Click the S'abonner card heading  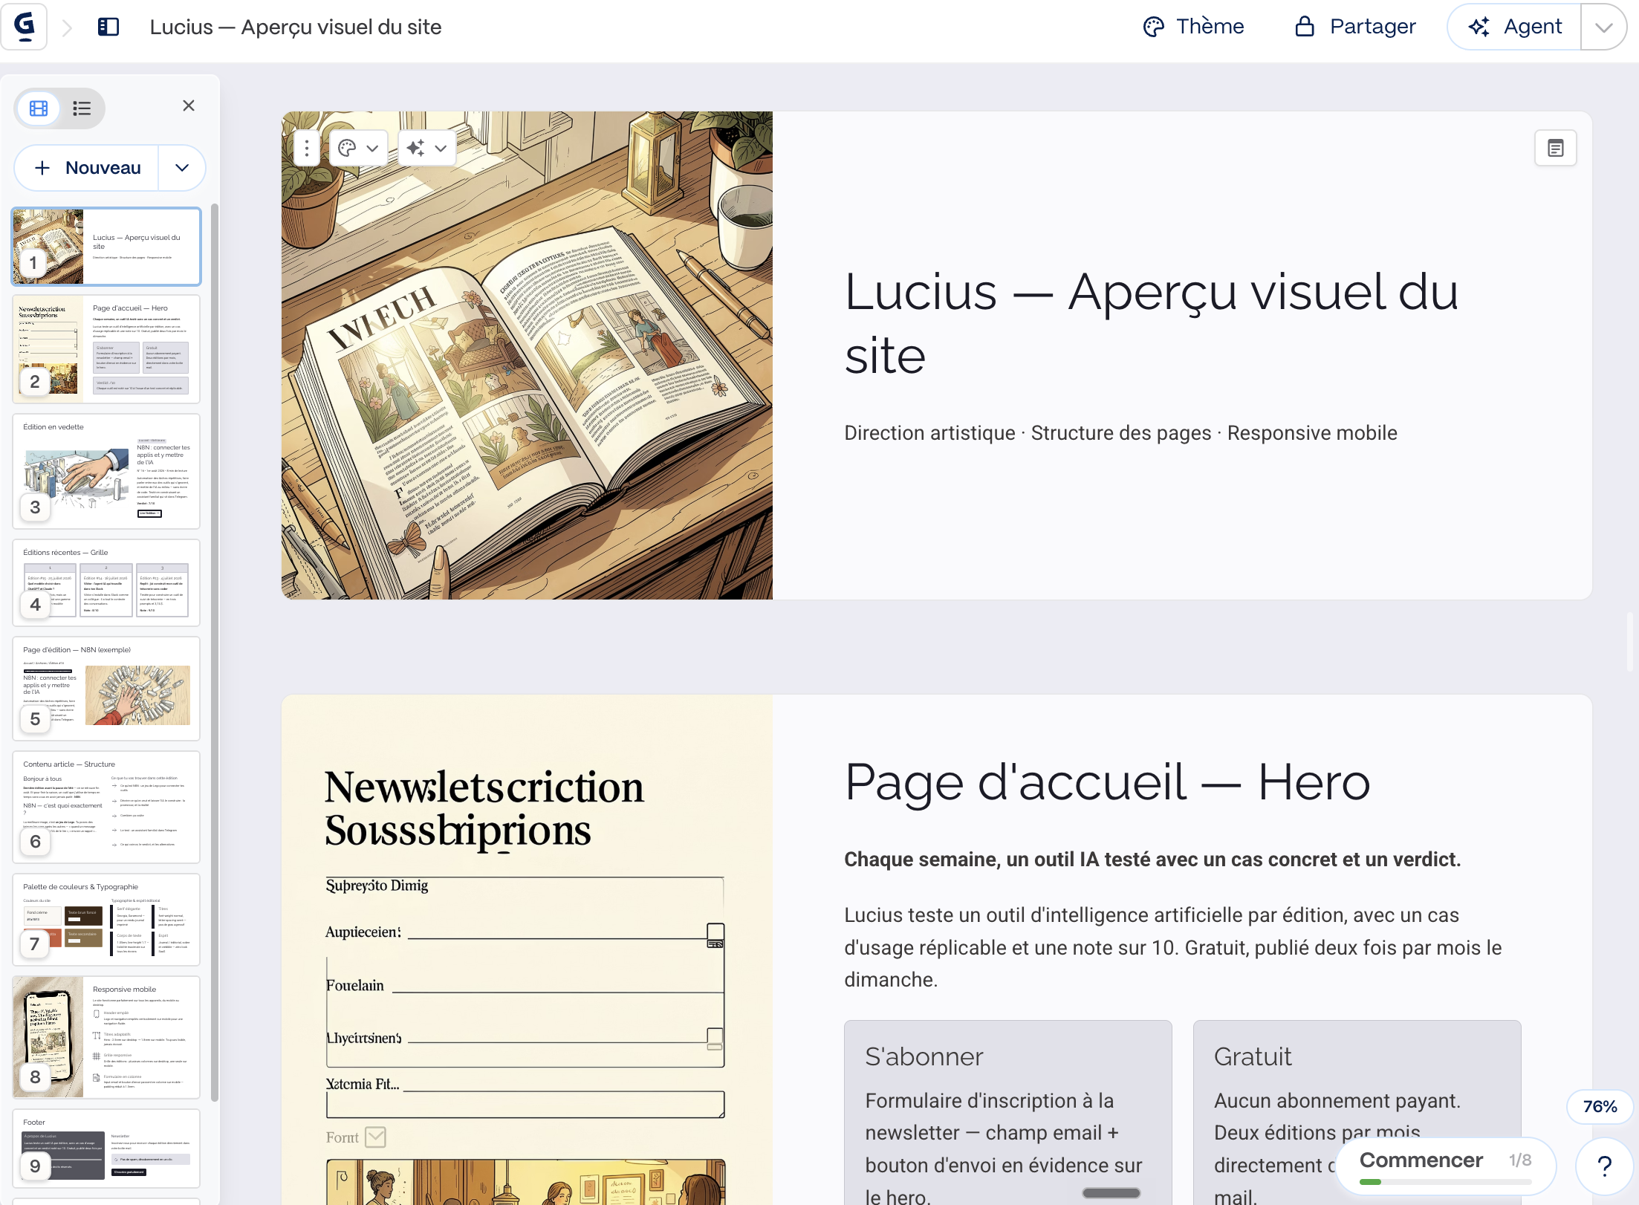click(924, 1056)
